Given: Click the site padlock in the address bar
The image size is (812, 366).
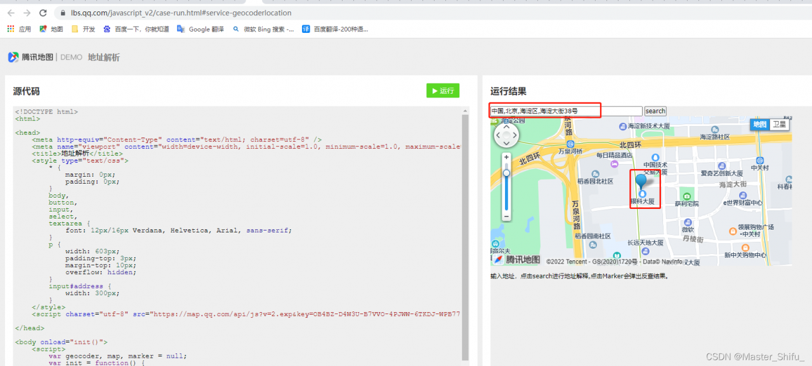Looking at the screenshot, I should [62, 12].
